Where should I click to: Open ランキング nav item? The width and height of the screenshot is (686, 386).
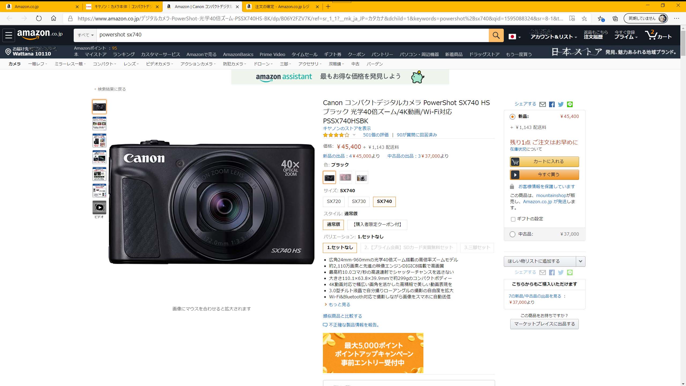[124, 54]
